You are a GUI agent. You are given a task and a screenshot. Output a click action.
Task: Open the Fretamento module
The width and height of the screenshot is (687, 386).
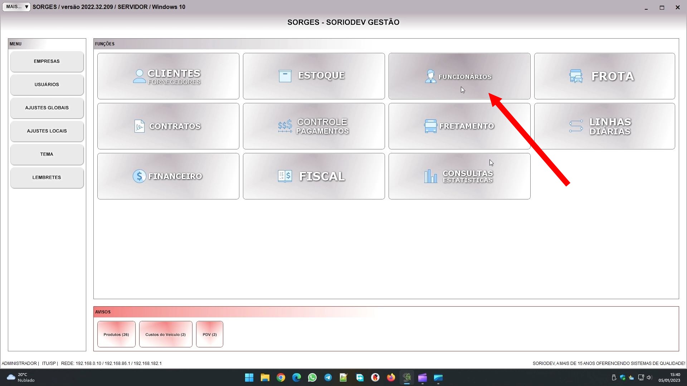459,126
